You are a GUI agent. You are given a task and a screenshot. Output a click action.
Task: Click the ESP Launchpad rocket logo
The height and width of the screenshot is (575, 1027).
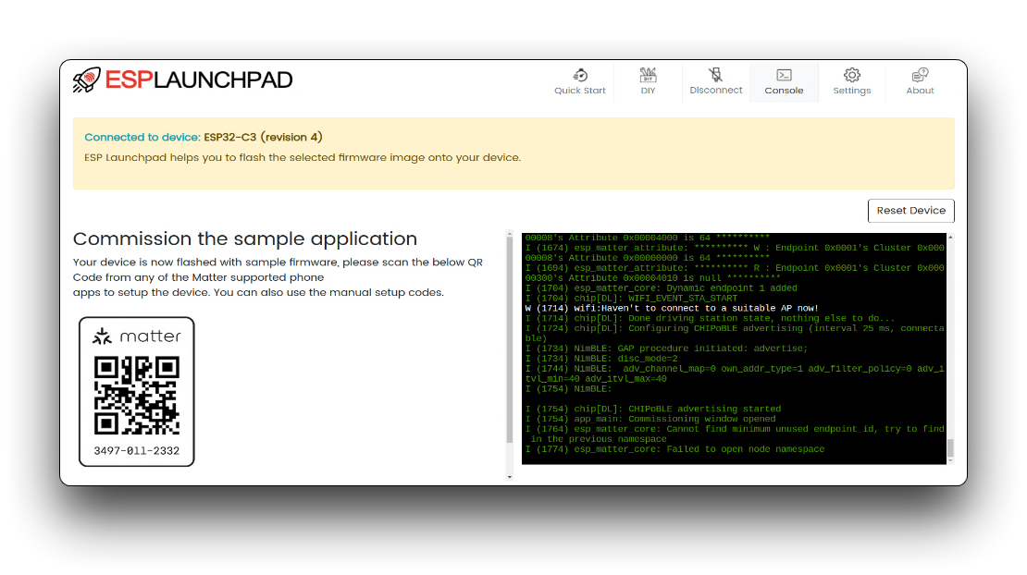(x=86, y=80)
